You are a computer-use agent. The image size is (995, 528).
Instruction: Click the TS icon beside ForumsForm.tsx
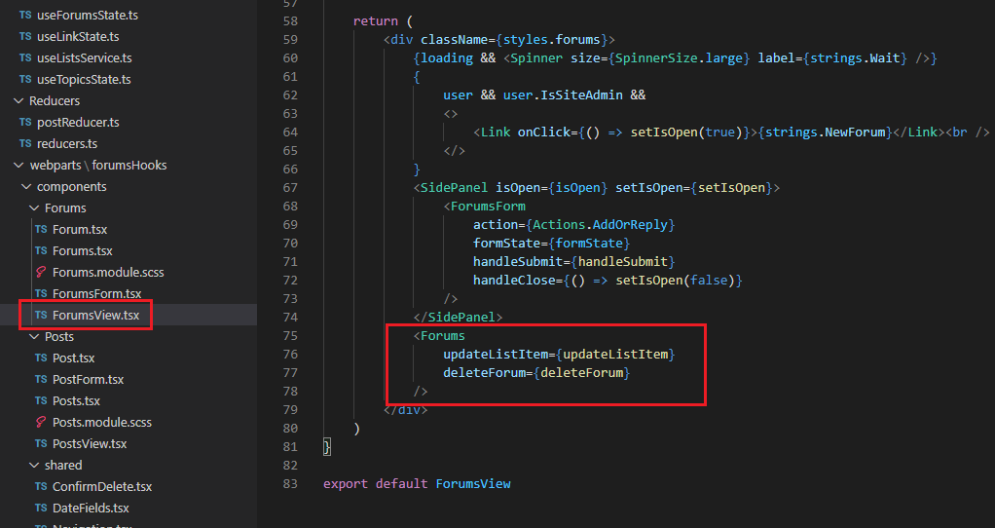coord(41,294)
